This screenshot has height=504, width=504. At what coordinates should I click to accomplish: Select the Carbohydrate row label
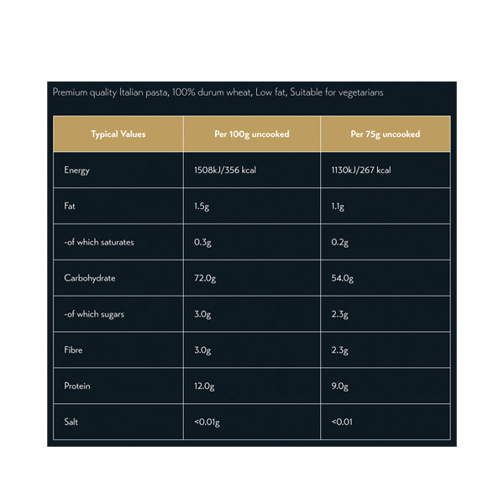coord(89,278)
